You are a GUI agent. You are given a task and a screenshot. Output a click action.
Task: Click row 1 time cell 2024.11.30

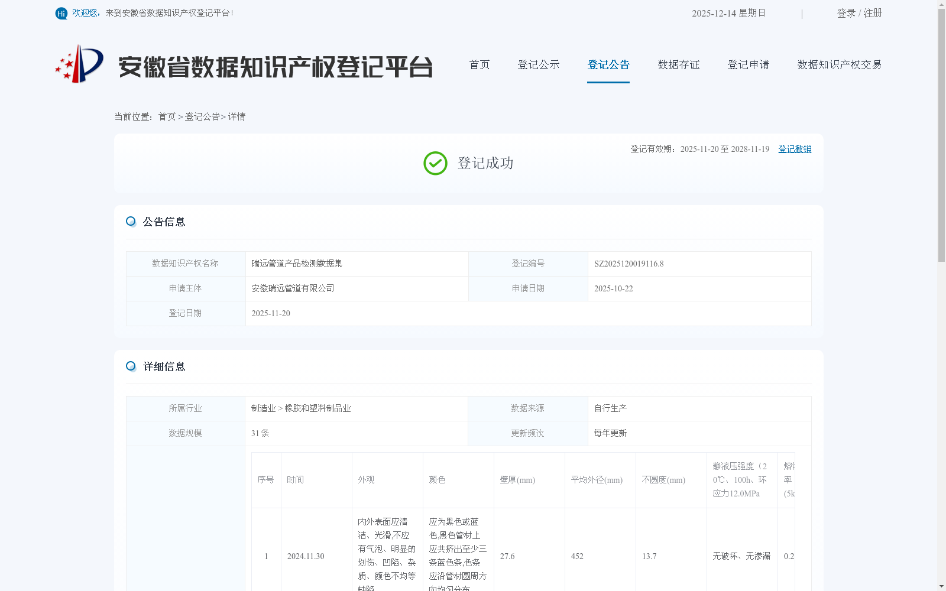coord(306,556)
